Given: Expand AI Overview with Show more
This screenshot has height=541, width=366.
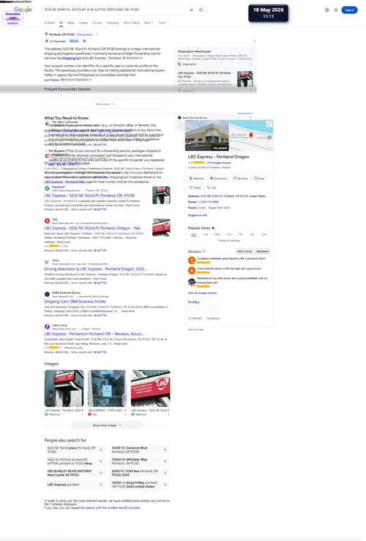Looking at the screenshot, I should coord(105,104).
